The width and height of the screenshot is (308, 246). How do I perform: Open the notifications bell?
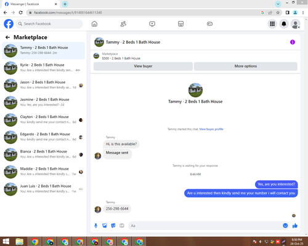coord(284,24)
